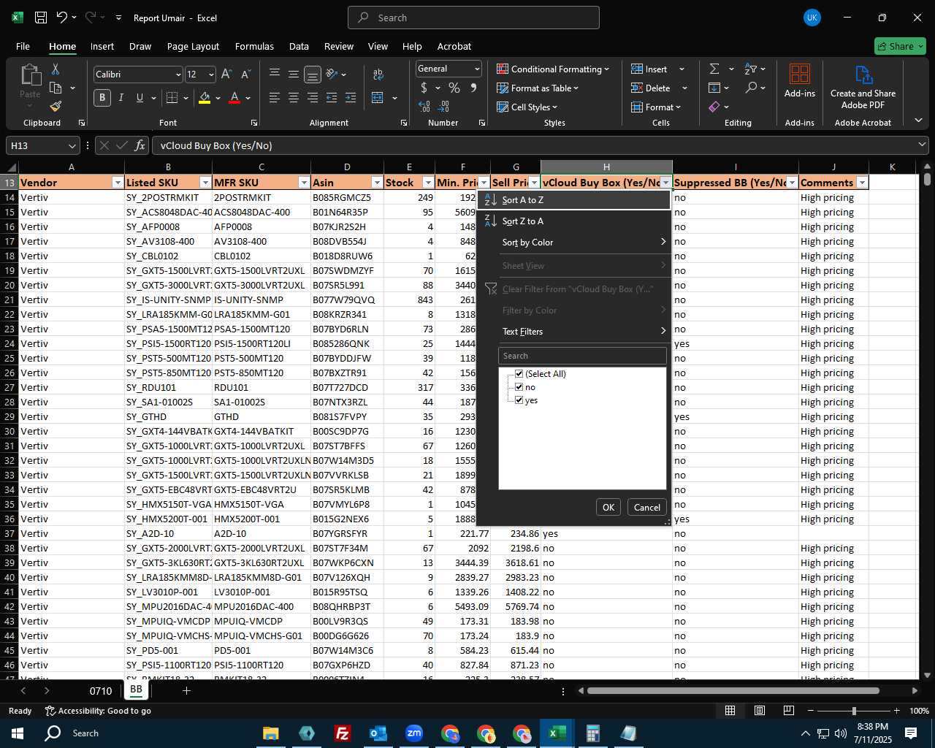
Task: Toggle Underline formatting
Action: (140, 97)
